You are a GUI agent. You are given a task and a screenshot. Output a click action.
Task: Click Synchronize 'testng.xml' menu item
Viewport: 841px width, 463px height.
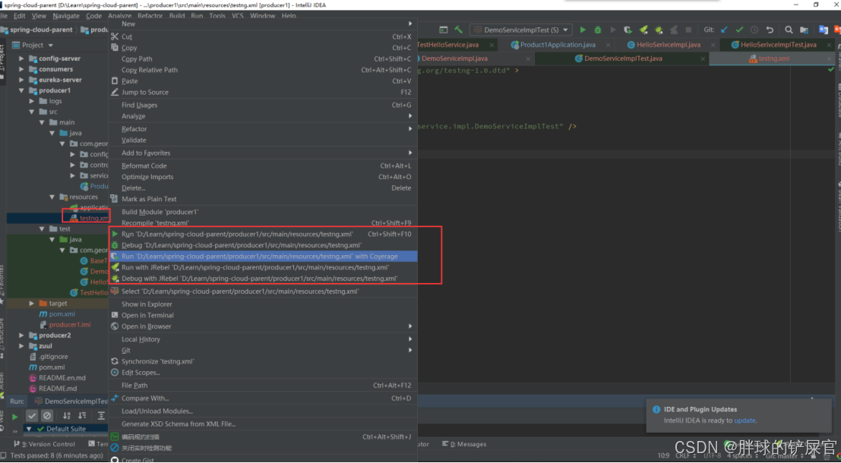point(263,362)
